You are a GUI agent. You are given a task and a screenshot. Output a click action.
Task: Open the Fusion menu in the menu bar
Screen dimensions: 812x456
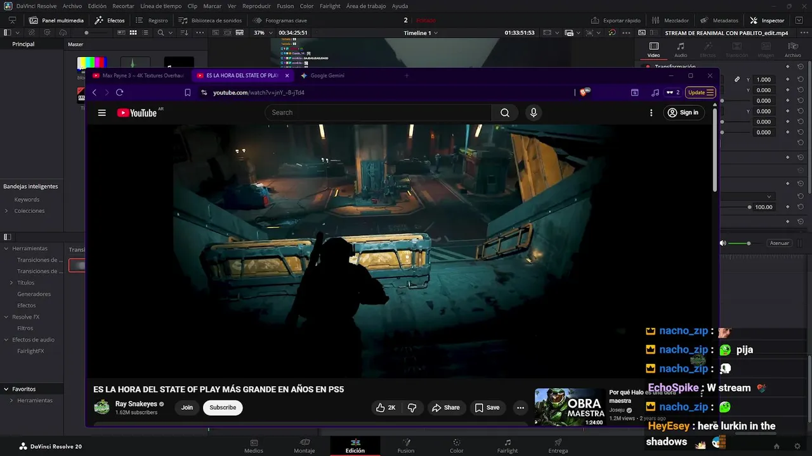[285, 6]
